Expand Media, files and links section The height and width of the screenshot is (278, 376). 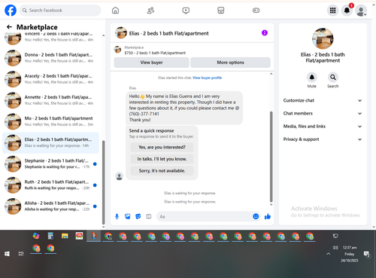(x=323, y=127)
